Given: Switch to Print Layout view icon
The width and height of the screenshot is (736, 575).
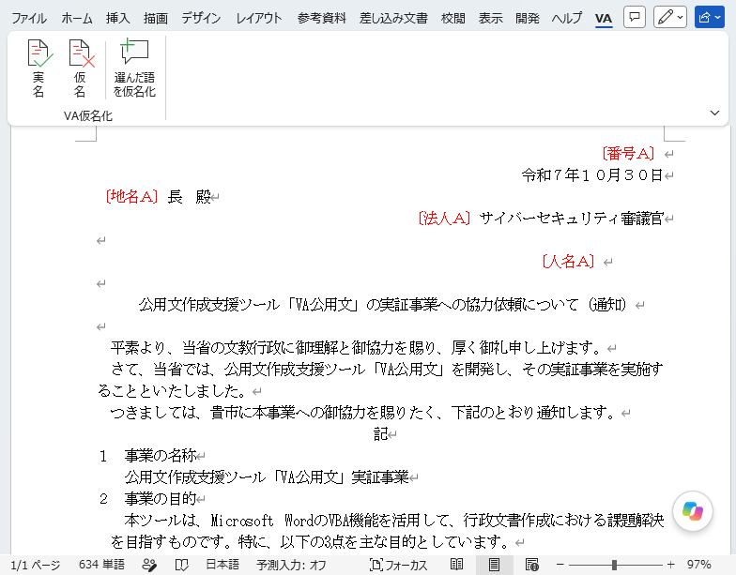Looking at the screenshot, I should [494, 565].
